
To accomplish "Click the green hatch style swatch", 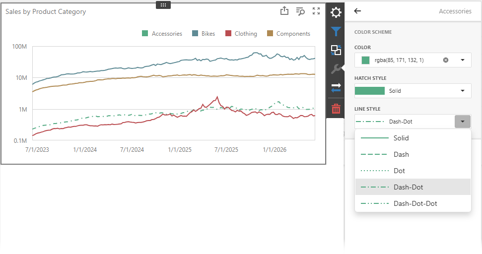I will coord(369,91).
